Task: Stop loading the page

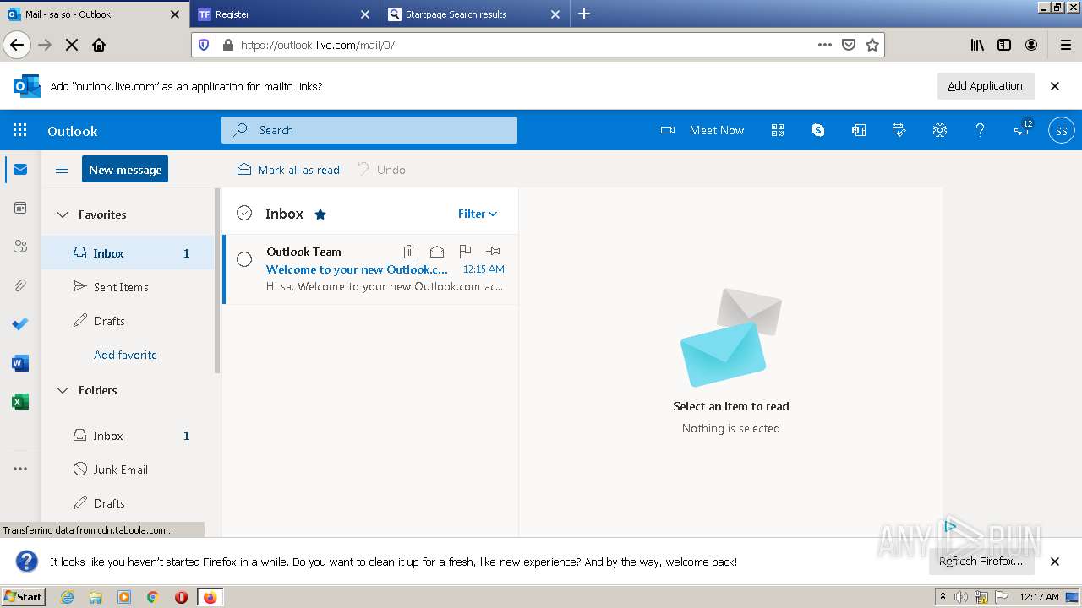Action: pyautogui.click(x=72, y=45)
